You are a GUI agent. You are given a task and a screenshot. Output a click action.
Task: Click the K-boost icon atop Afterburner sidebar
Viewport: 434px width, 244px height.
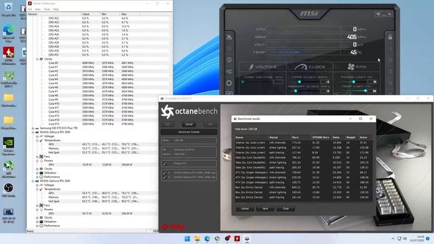(229, 37)
